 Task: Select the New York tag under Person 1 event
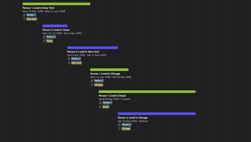point(32,19)
